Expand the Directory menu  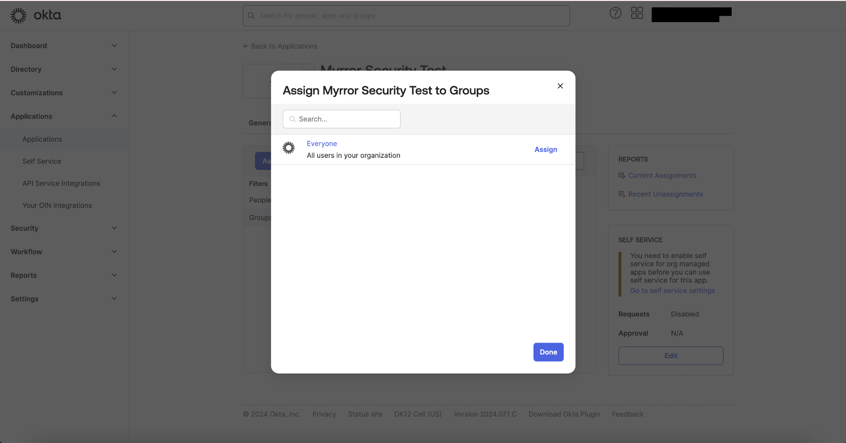pos(114,69)
